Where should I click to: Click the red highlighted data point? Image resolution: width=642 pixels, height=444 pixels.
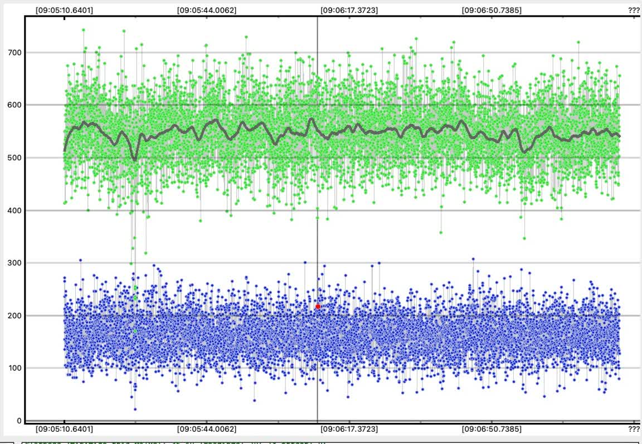[318, 307]
